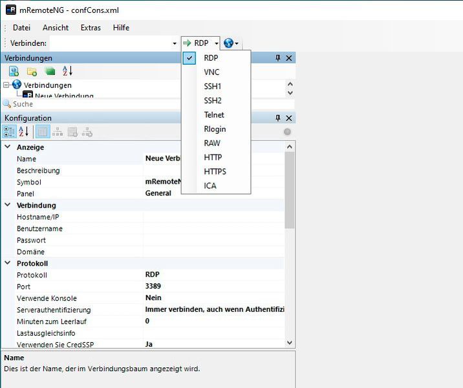The width and height of the screenshot is (463, 388).
Task: Click the Verwende Konsole value Nein
Action: click(x=153, y=297)
